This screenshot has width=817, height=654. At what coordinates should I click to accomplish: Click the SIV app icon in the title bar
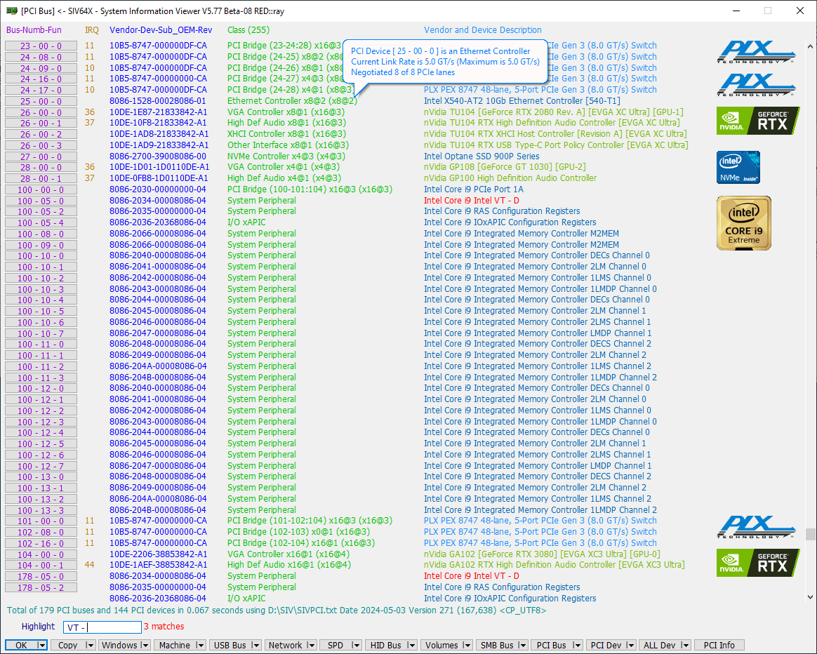(11, 11)
